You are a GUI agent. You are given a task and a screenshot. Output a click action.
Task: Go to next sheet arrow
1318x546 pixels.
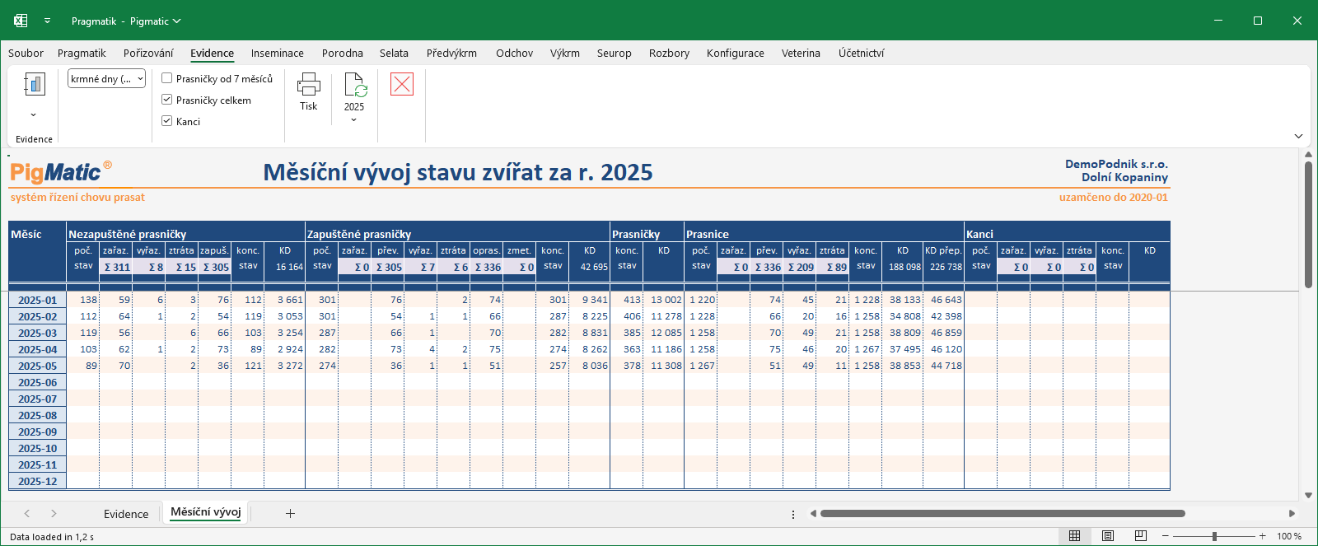click(x=54, y=513)
